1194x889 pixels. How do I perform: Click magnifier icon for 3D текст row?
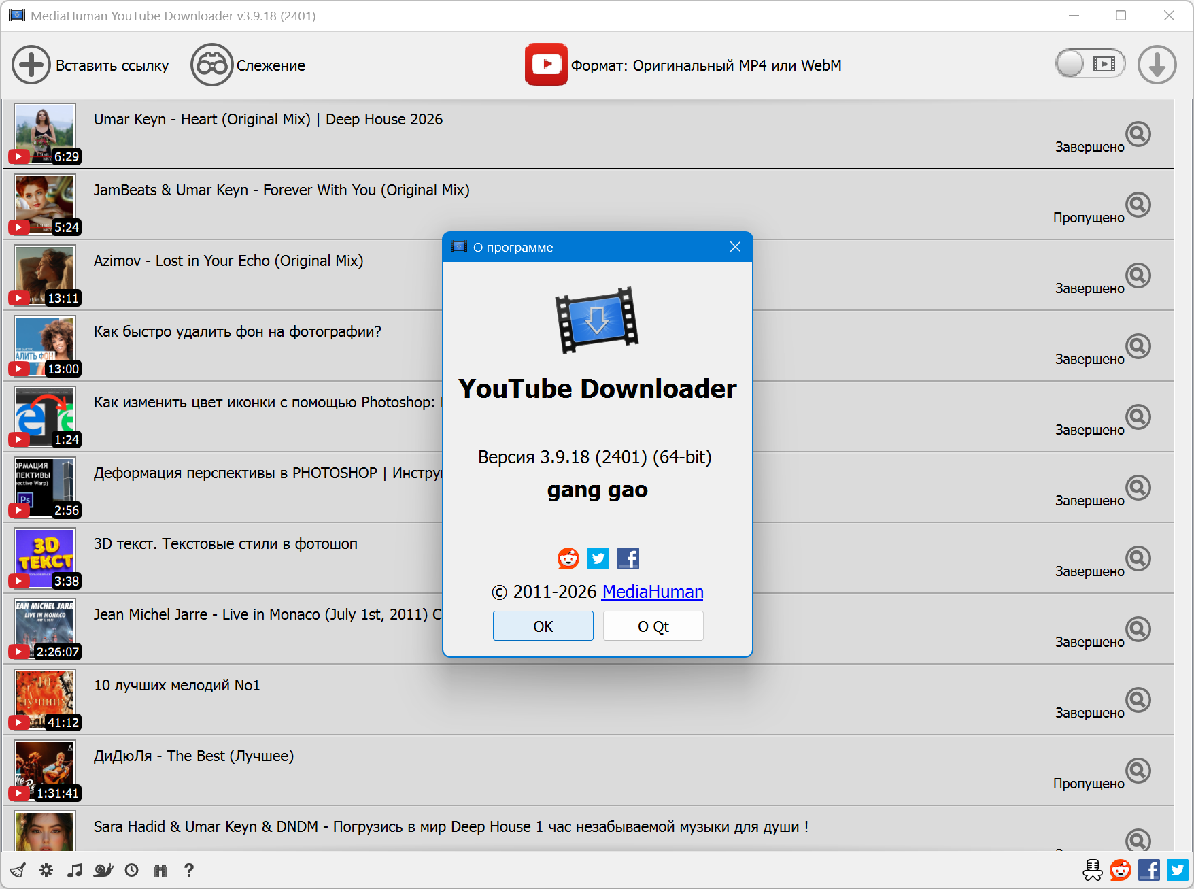pyautogui.click(x=1138, y=558)
